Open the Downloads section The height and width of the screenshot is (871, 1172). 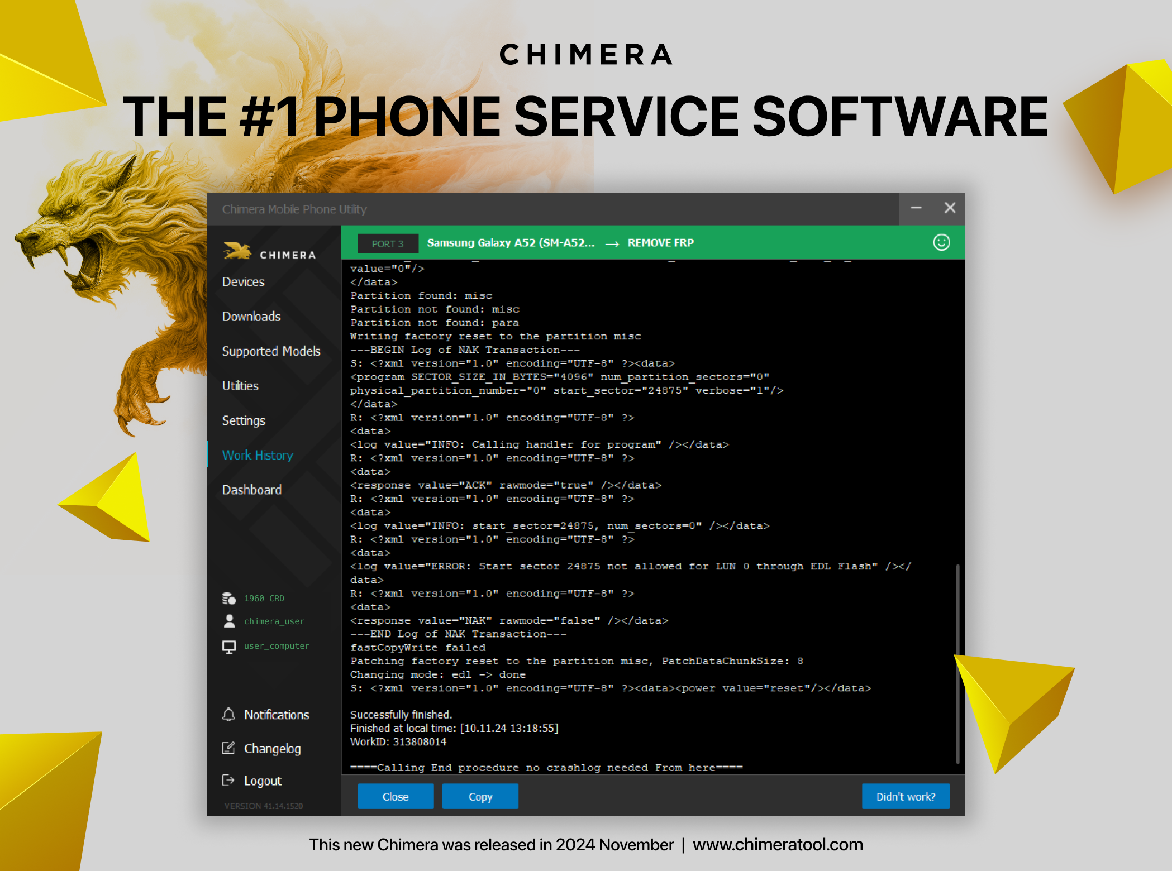point(251,317)
